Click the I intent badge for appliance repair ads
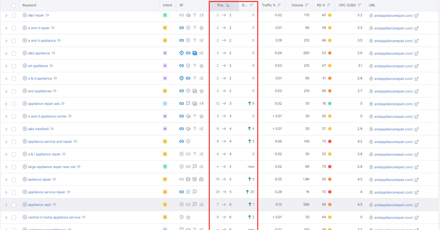The height and width of the screenshot is (230, 440). (x=165, y=104)
